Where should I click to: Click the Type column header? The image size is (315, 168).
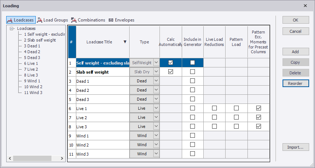(145, 42)
